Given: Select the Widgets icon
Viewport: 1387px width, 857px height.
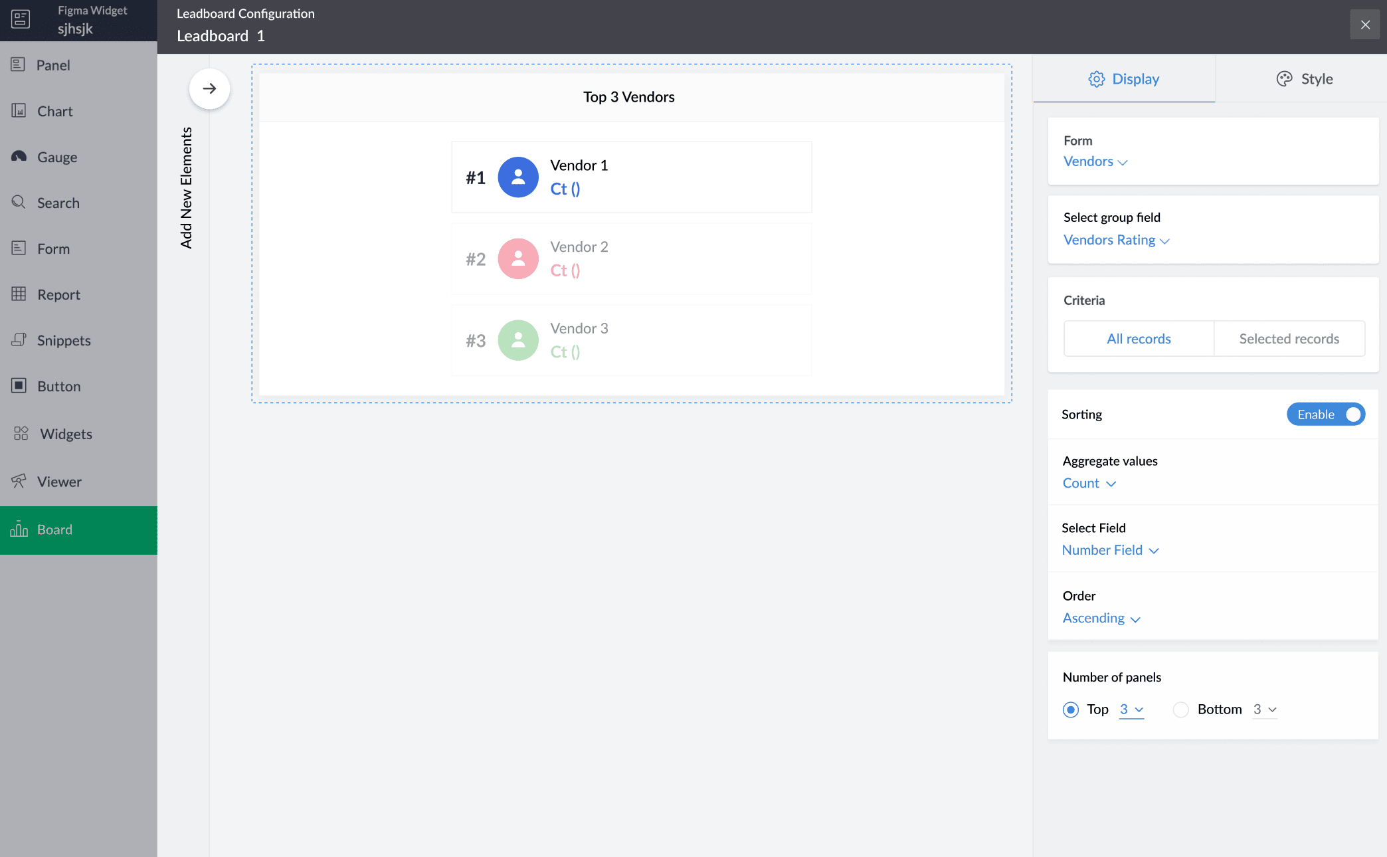Looking at the screenshot, I should (21, 433).
